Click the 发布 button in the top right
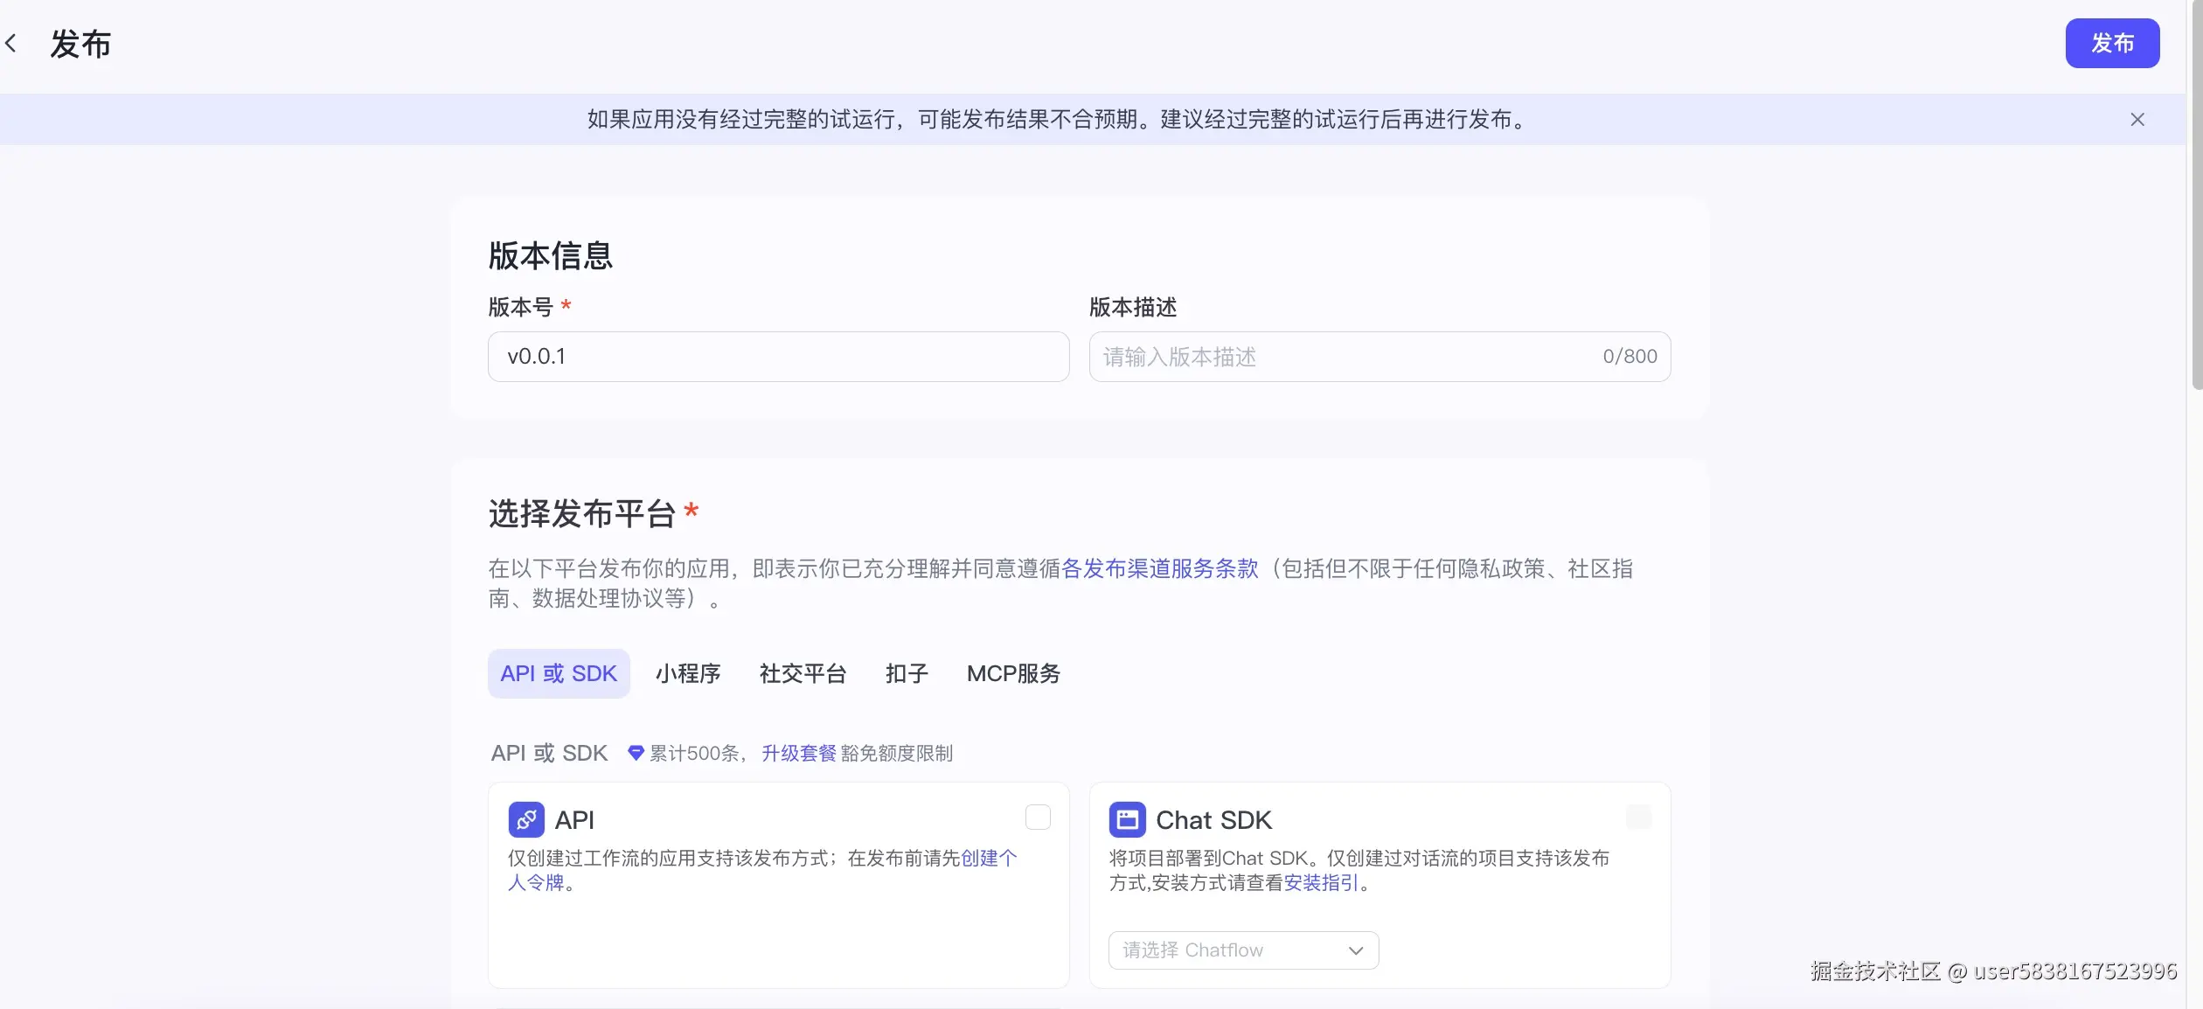2203x1009 pixels. pos(2112,43)
